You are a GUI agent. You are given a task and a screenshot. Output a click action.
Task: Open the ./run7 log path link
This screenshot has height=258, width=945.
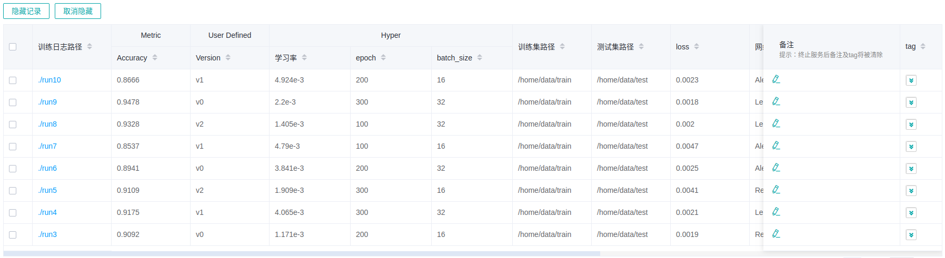47,146
